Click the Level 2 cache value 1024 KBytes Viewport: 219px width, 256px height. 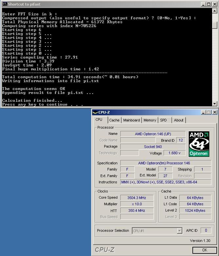click(x=195, y=210)
